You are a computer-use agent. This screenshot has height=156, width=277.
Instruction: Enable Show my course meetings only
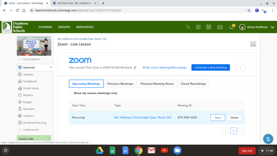click(71, 93)
